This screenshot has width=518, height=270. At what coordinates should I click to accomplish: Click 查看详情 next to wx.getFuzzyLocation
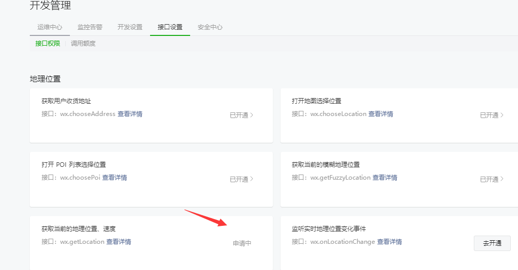click(385, 178)
